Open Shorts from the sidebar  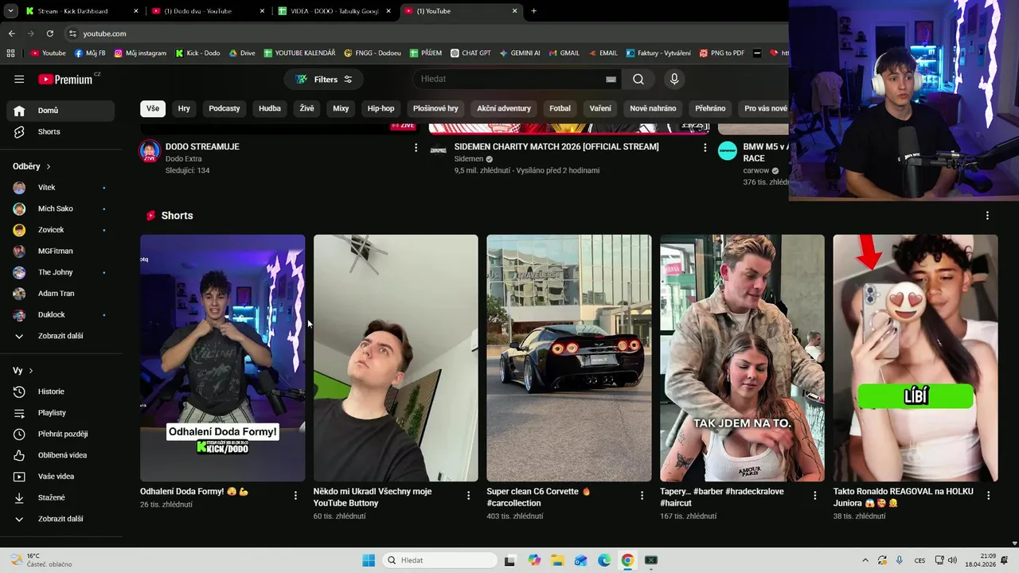(61, 131)
